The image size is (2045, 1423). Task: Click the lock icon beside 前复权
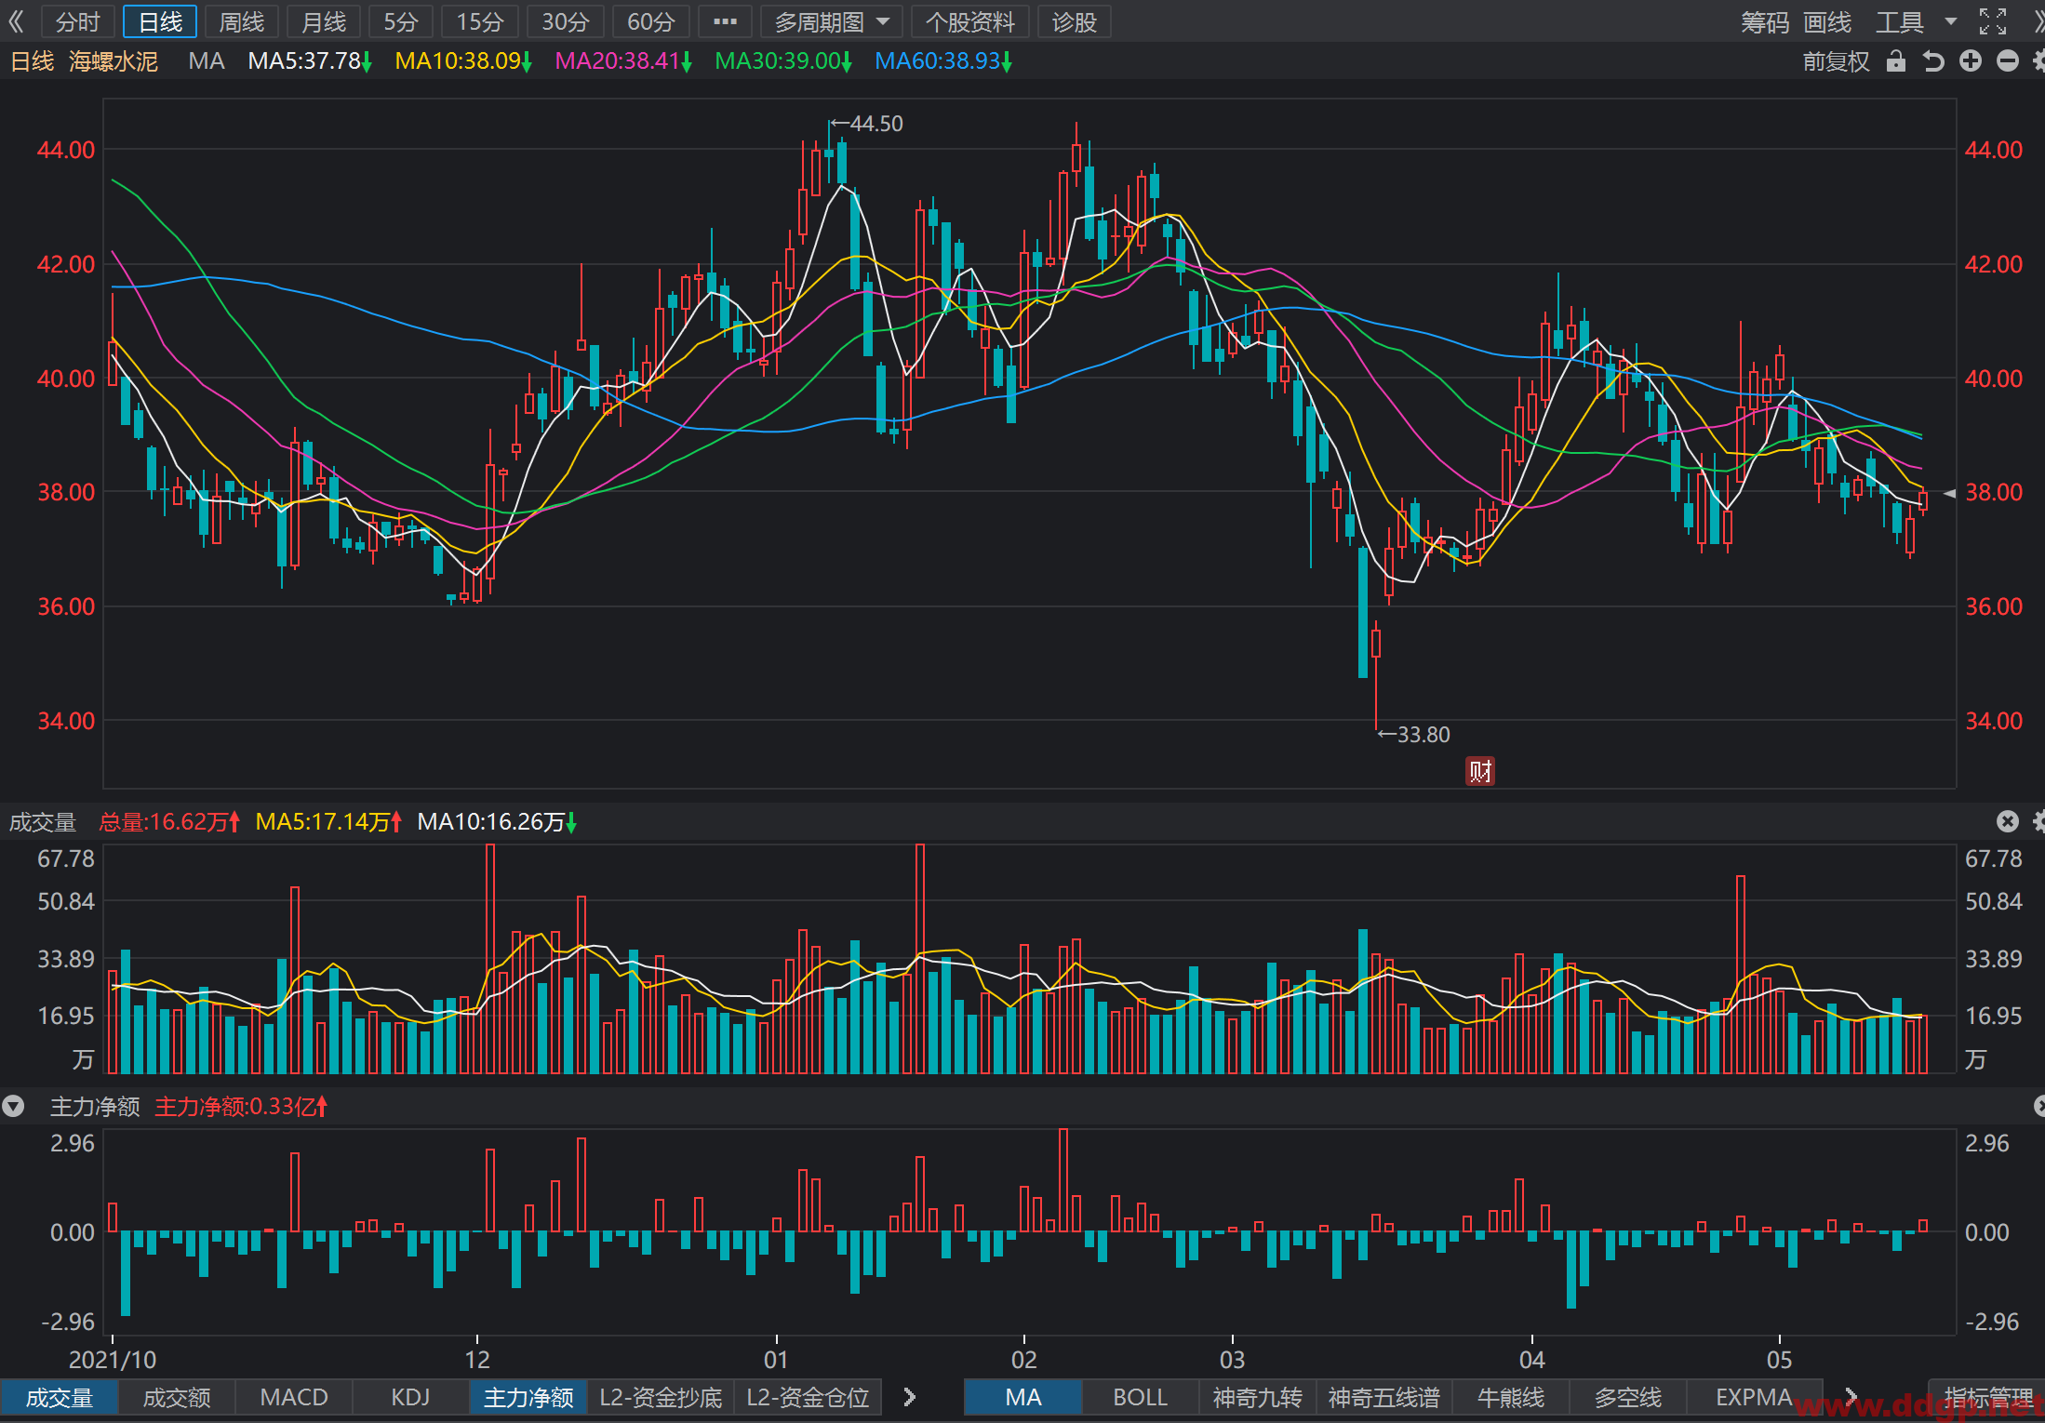(1895, 61)
